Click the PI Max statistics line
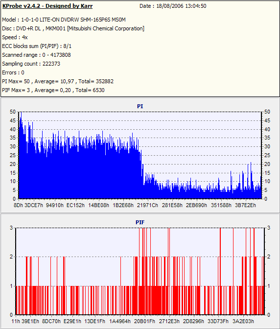 pos(58,81)
